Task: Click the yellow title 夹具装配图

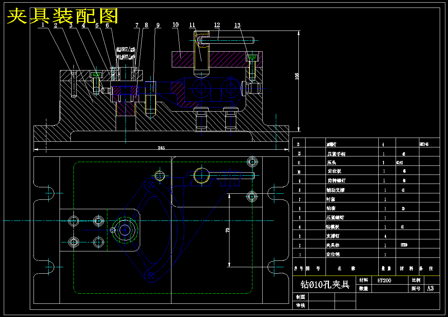Action: pos(62,16)
